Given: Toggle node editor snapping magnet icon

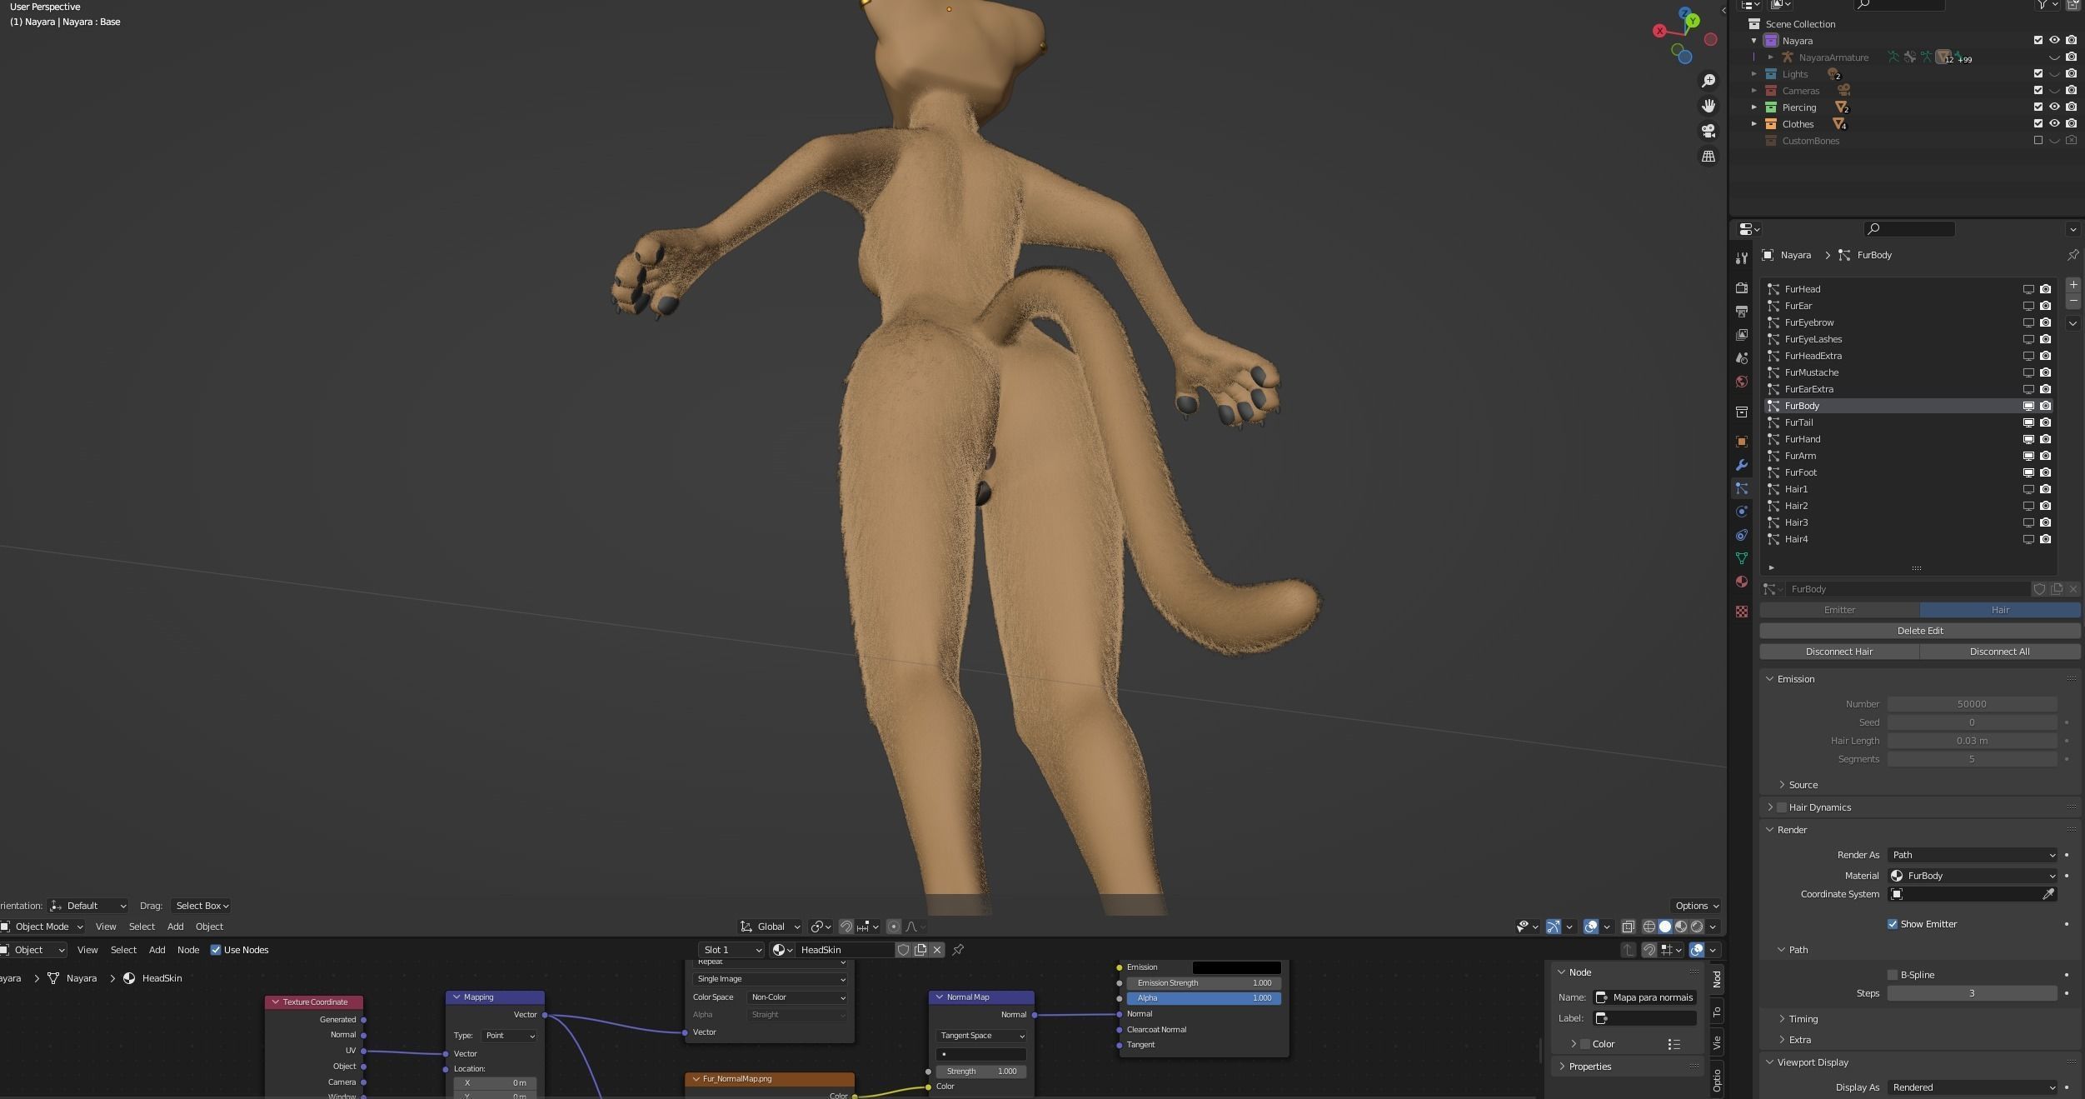Looking at the screenshot, I should 1649,950.
